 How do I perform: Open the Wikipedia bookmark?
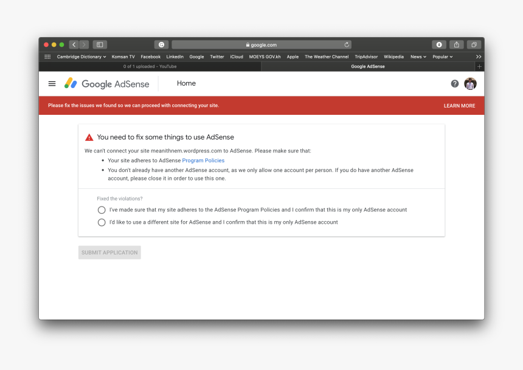click(393, 57)
